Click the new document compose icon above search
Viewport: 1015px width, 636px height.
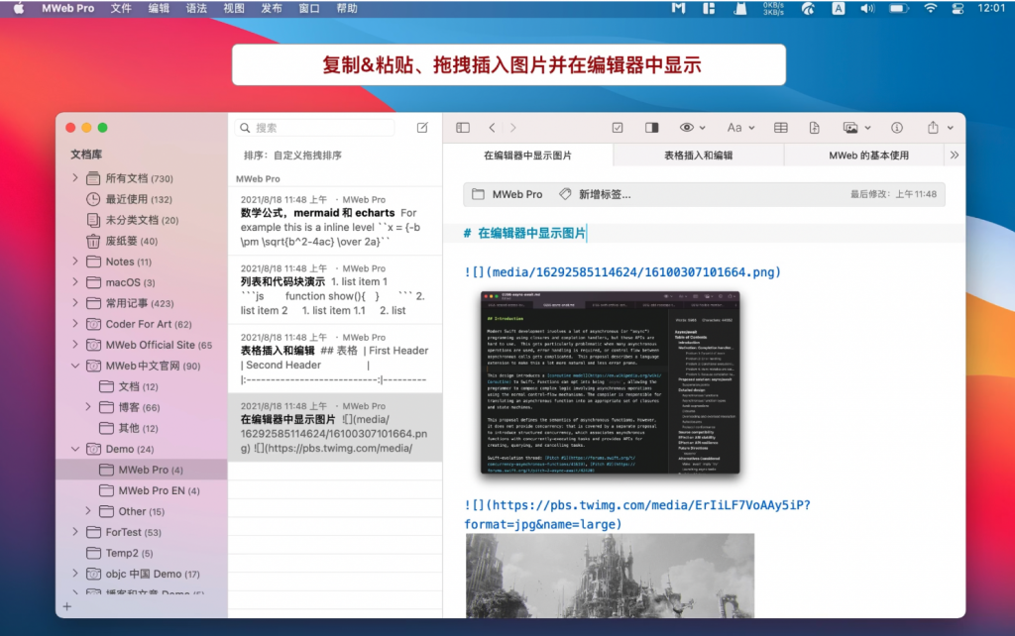point(421,127)
